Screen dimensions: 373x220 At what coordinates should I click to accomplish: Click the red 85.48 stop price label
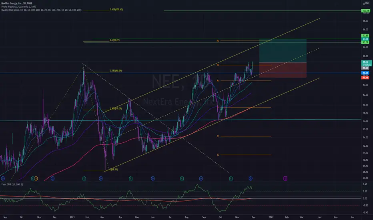tap(365, 78)
